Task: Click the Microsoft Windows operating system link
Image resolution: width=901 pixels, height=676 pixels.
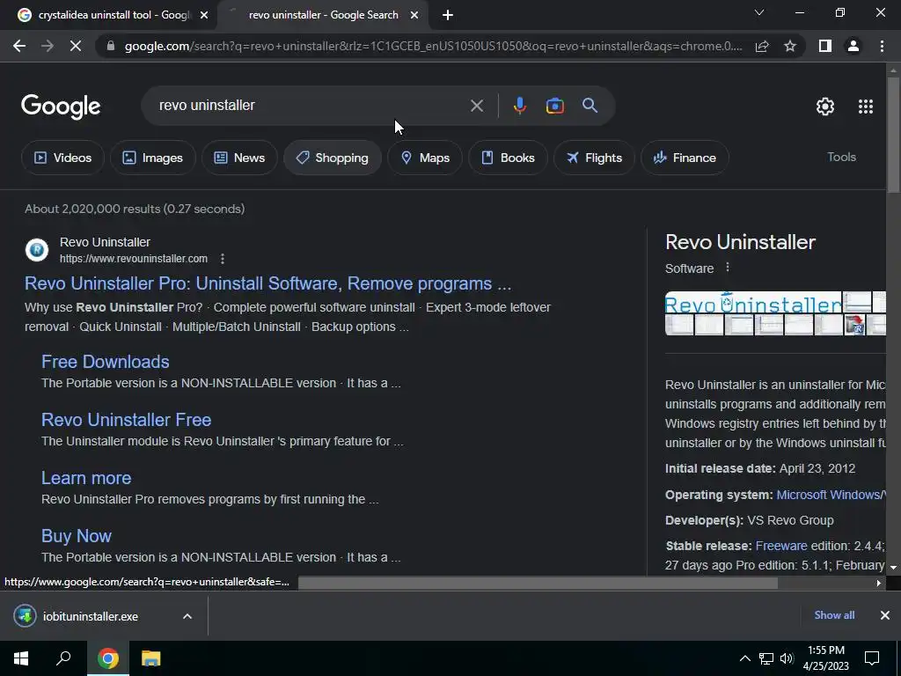Action: pos(831,495)
